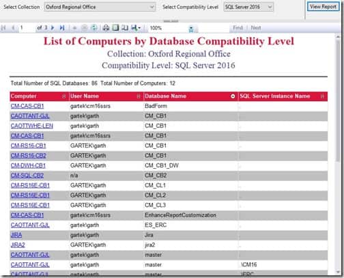Open CAOTTANT-GJL link in \CM16 row
The width and height of the screenshot is (344, 278).
[x=30, y=265]
